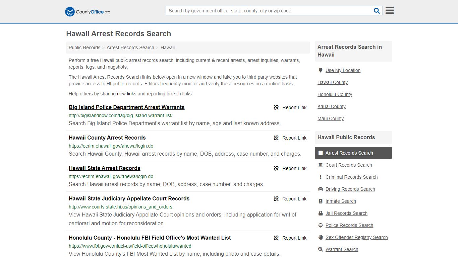Open Hawaii County Arrest Records title
The image size is (458, 257).
click(107, 138)
